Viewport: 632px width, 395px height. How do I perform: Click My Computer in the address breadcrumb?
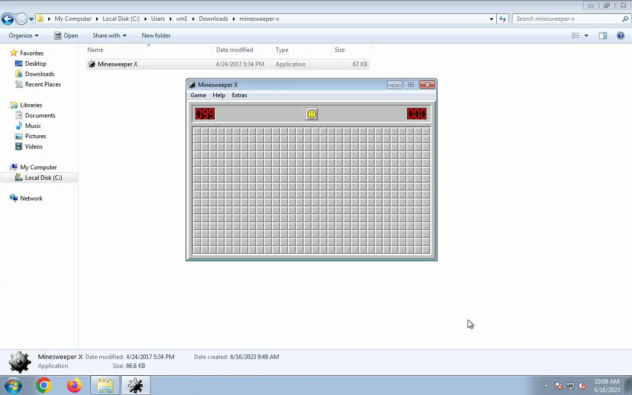click(x=73, y=19)
